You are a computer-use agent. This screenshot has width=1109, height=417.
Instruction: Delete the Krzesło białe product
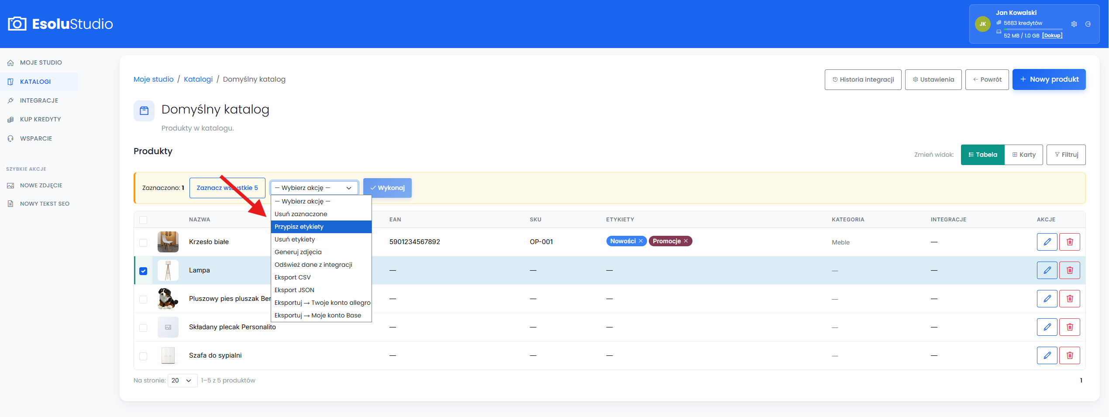tap(1070, 242)
